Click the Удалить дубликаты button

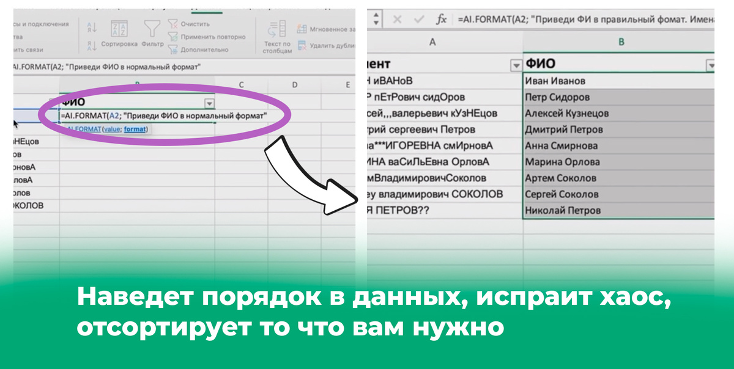(x=325, y=45)
